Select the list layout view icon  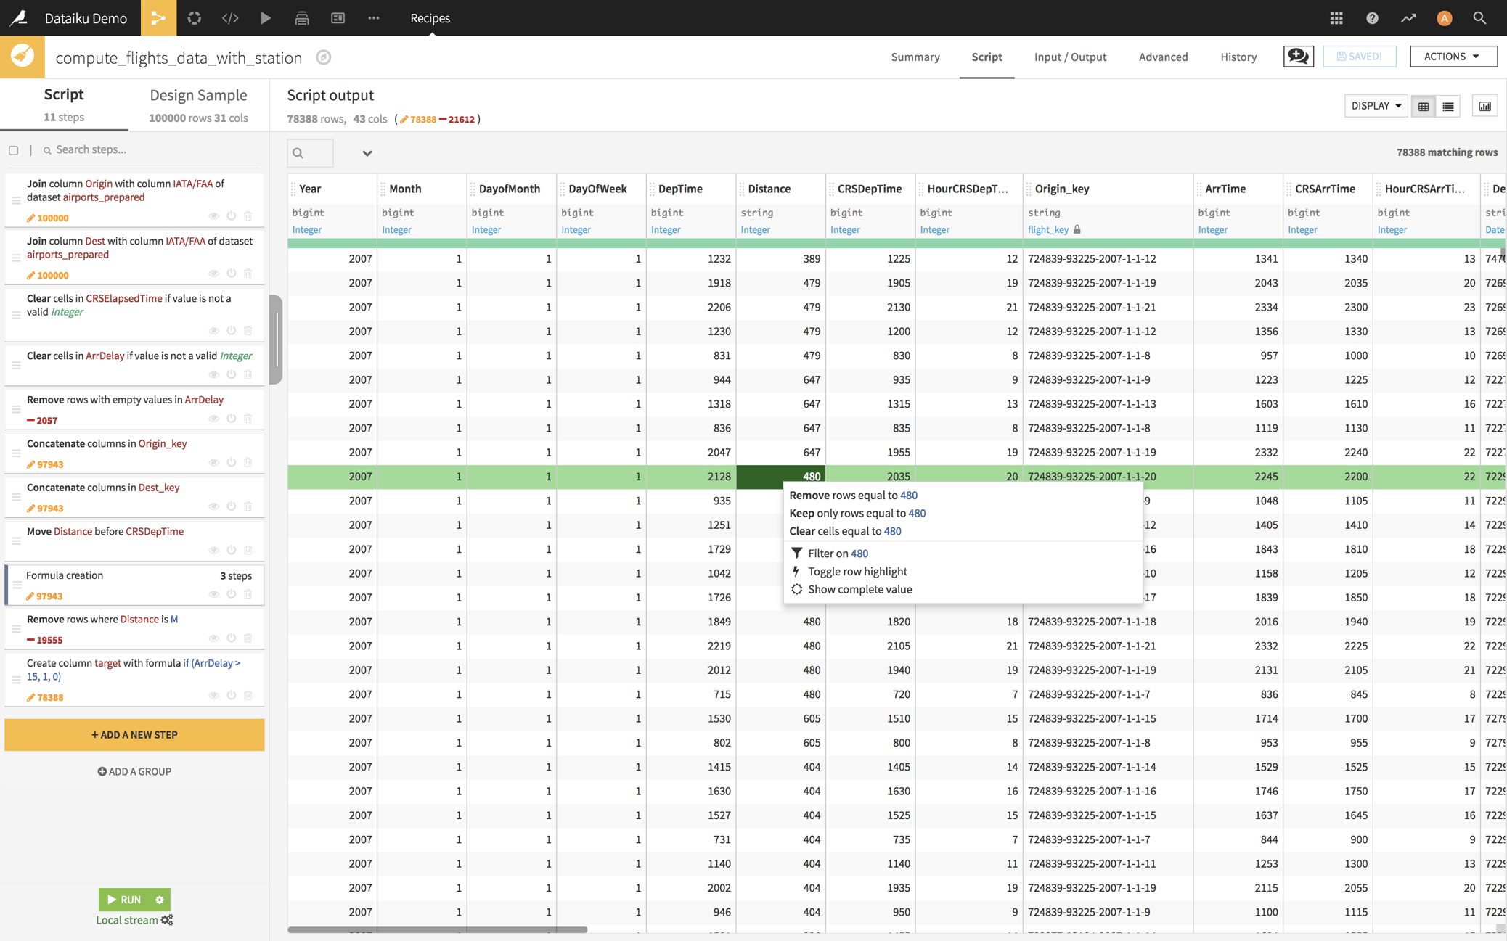tap(1448, 106)
